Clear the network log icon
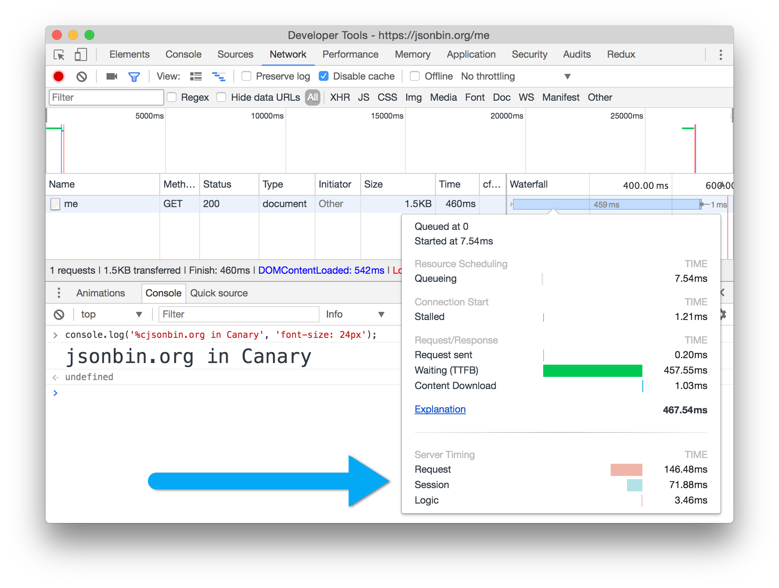This screenshot has width=779, height=588. 82,76
